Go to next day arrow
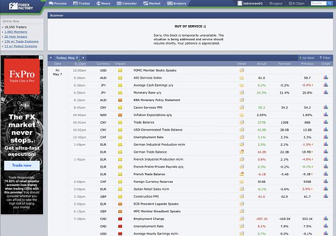 83,58
